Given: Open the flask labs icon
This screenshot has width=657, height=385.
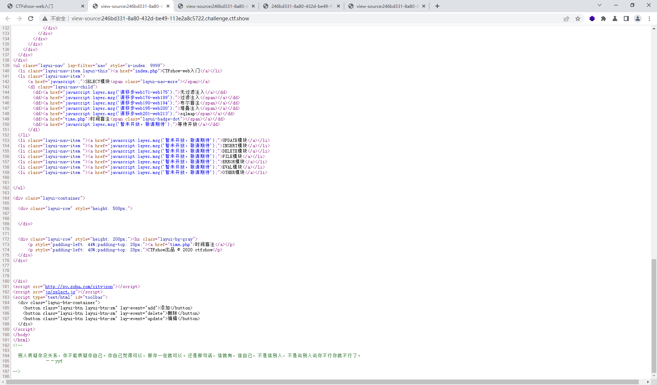Looking at the screenshot, I should (x=615, y=19).
